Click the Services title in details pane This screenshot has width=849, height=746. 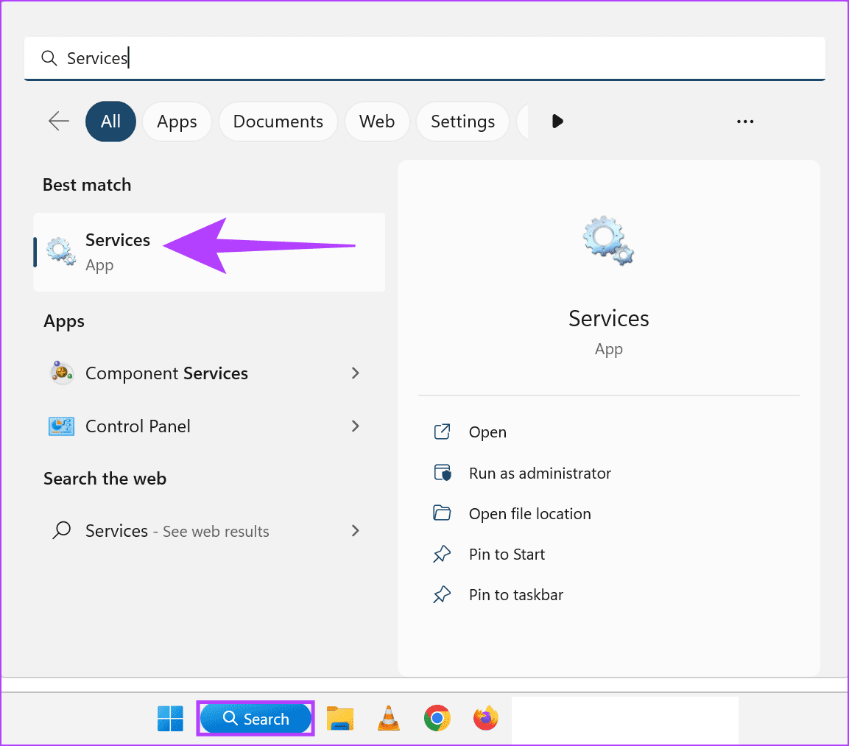coord(609,318)
